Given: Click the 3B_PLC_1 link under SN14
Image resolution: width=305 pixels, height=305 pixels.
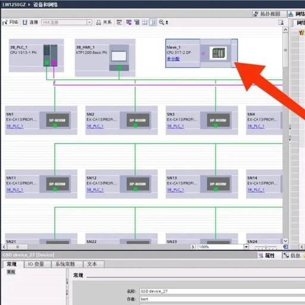Looking at the screenshot, I should [256, 190].
